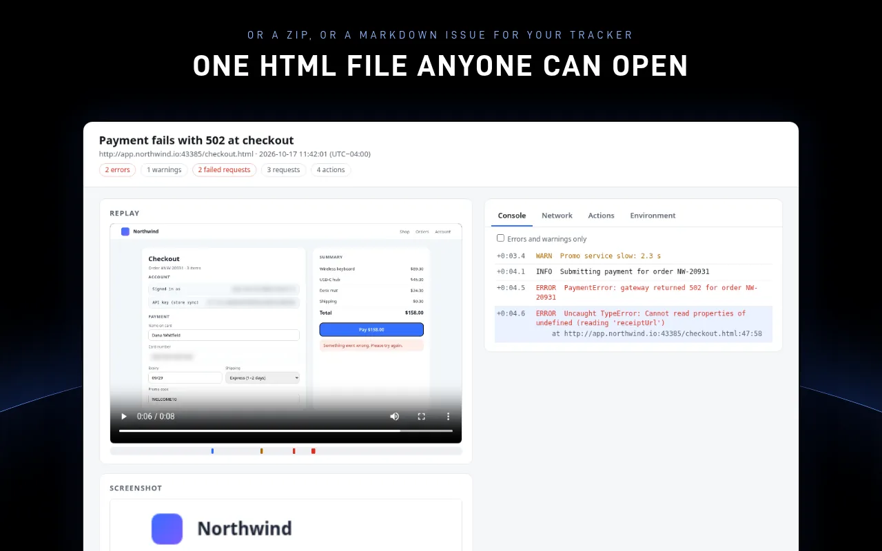
Task: Select the Uncaught TypeError log entry
Action: pos(633,324)
